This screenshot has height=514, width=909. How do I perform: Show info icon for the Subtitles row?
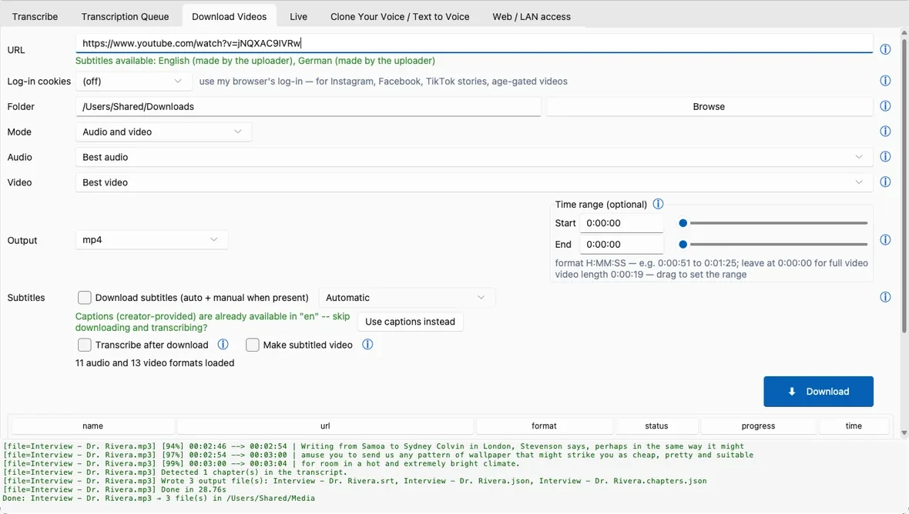point(885,297)
